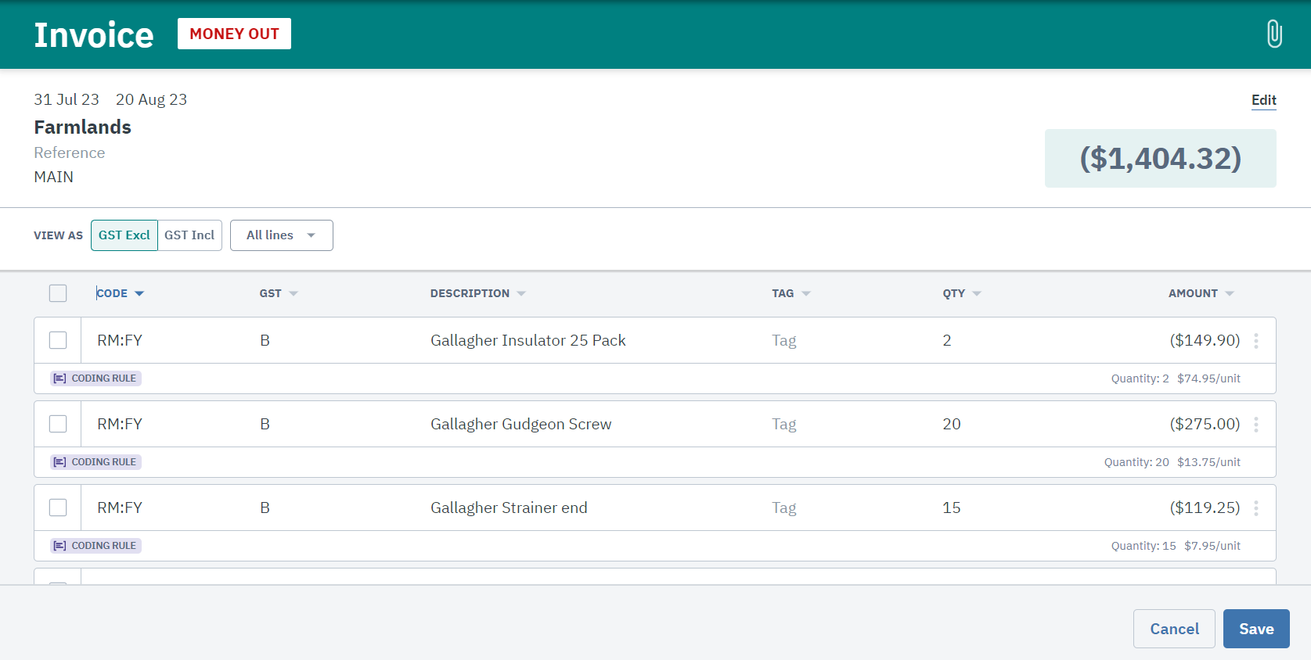
Task: Open more options for Gallagher Insulator row
Action: tap(1256, 341)
